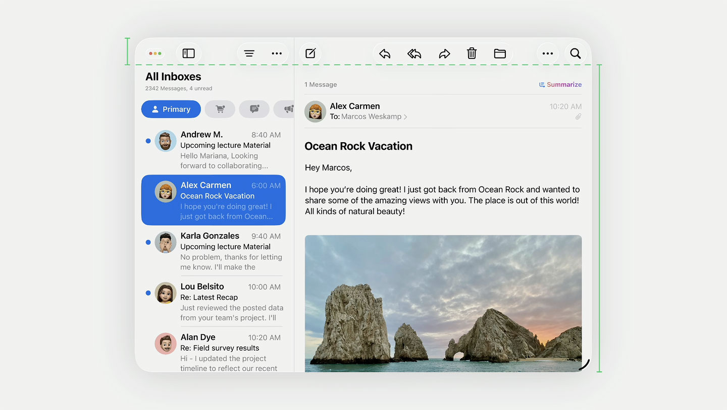The width and height of the screenshot is (727, 410).
Task: Open Alan Dye field survey email
Action: tap(214, 352)
